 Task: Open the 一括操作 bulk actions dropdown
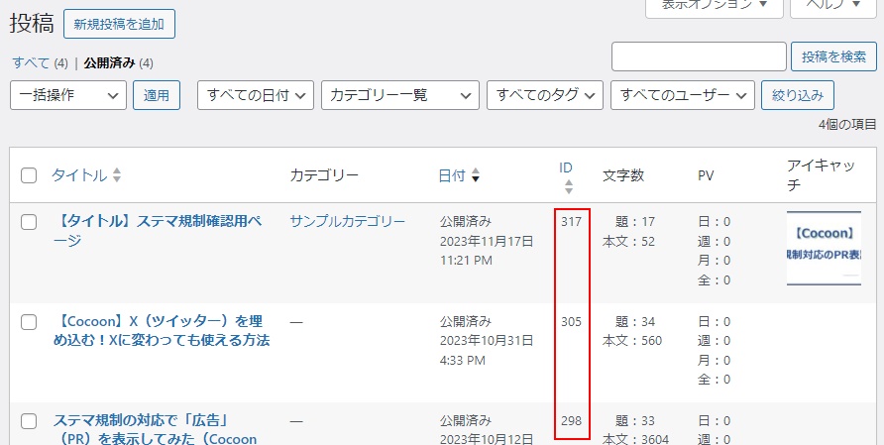[x=68, y=95]
